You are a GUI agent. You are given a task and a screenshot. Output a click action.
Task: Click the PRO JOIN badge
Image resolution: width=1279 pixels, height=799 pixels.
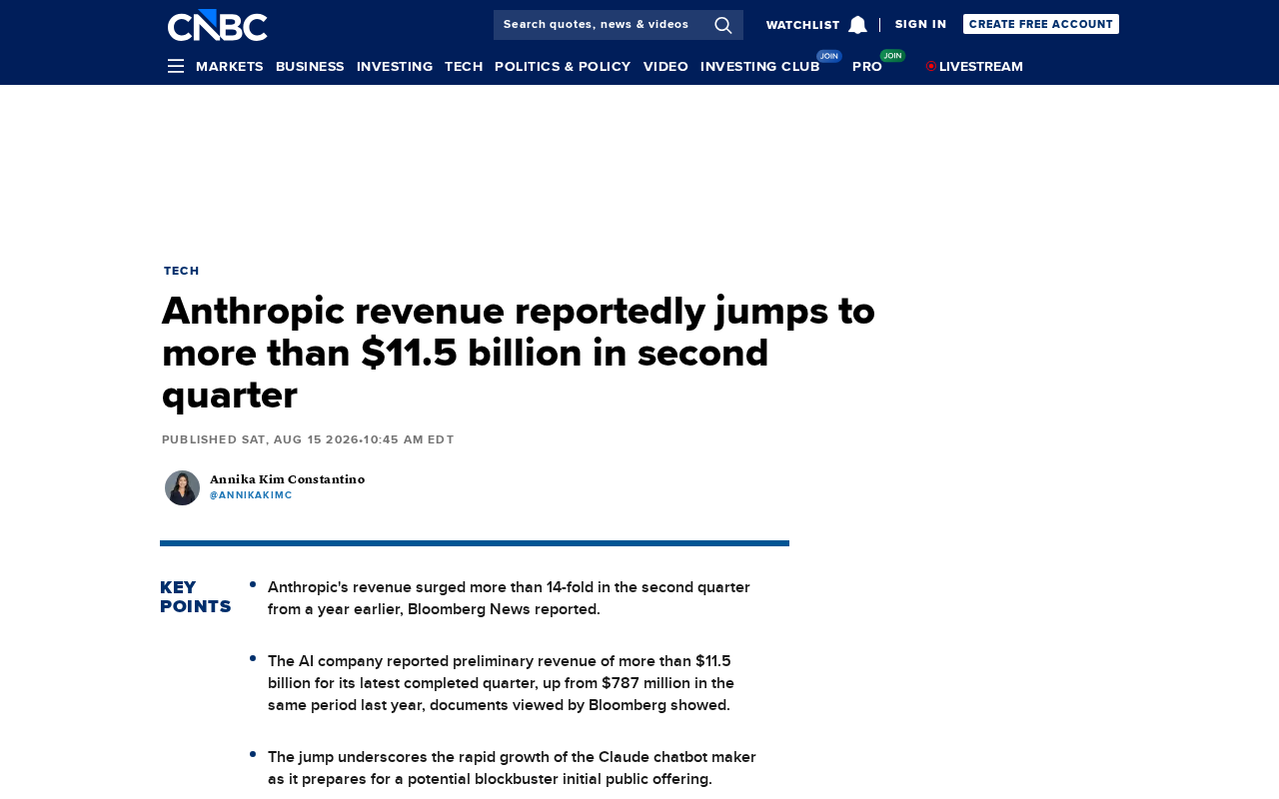point(892,56)
